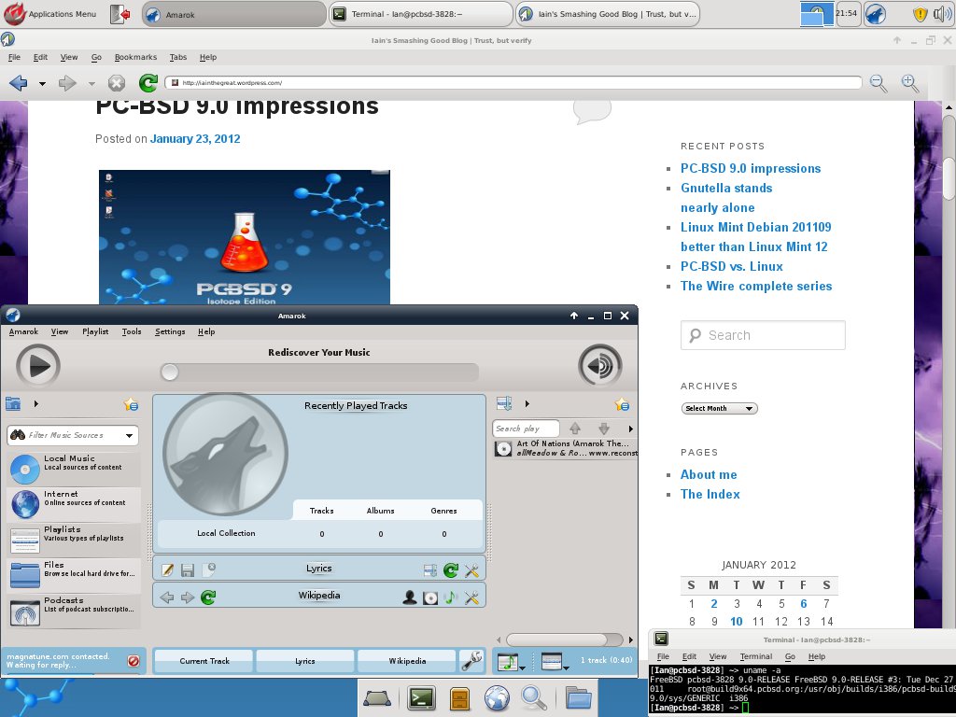Click browser zoom out magnifier

879,83
